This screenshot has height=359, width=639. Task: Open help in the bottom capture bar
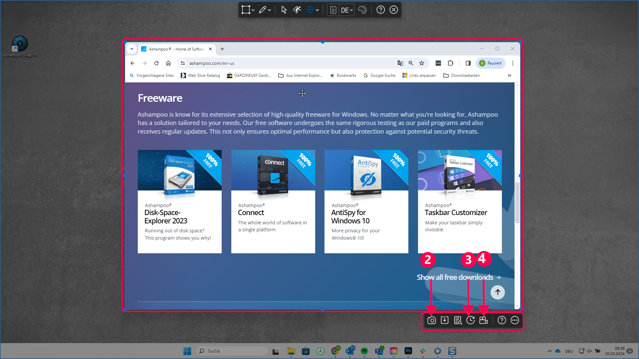tap(502, 320)
